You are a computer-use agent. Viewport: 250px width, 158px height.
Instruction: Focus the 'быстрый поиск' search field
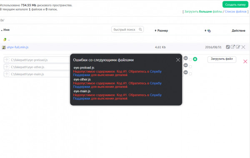127,30
